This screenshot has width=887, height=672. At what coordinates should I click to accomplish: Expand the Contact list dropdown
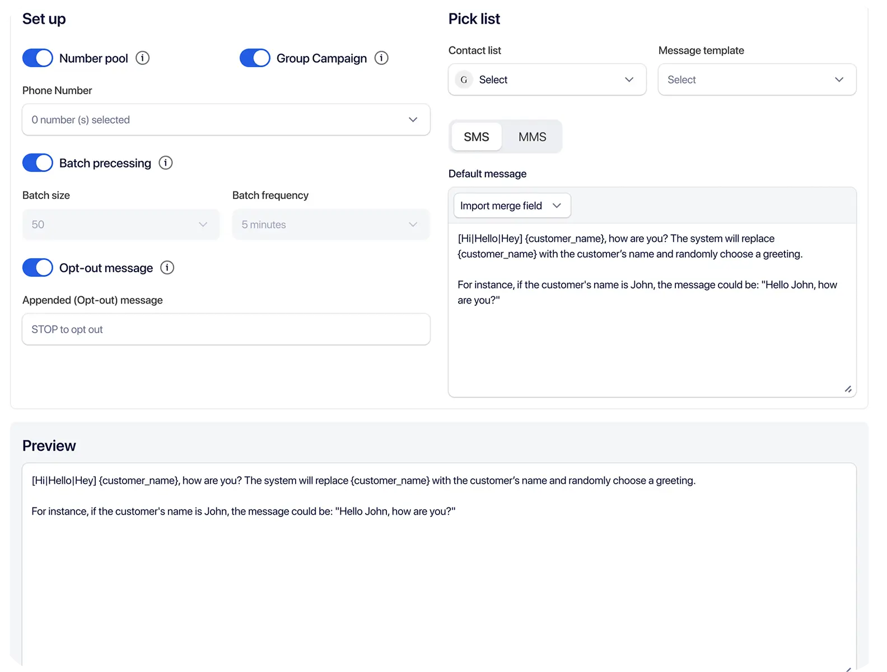pos(547,80)
